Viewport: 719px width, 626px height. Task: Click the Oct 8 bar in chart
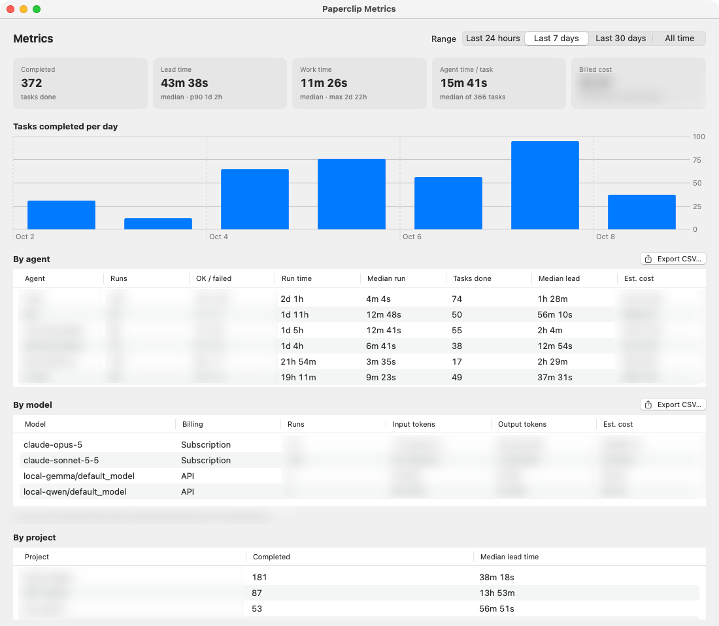click(641, 212)
